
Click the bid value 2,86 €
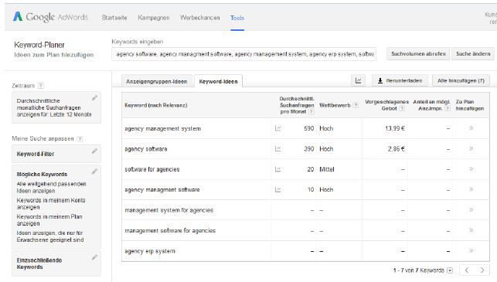[x=397, y=149]
